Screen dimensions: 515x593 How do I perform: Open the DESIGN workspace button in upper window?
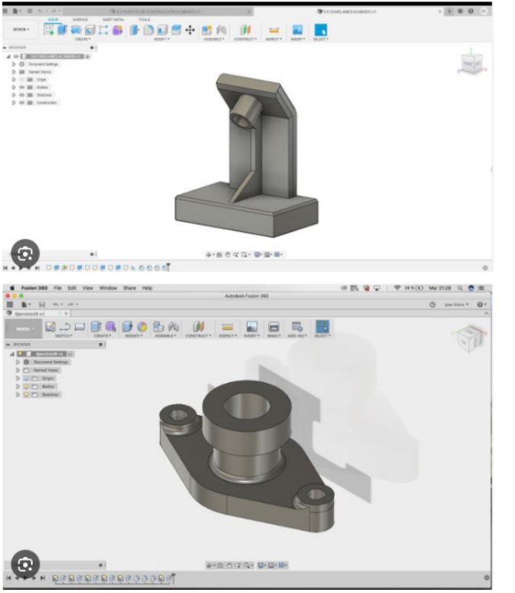pos(18,29)
